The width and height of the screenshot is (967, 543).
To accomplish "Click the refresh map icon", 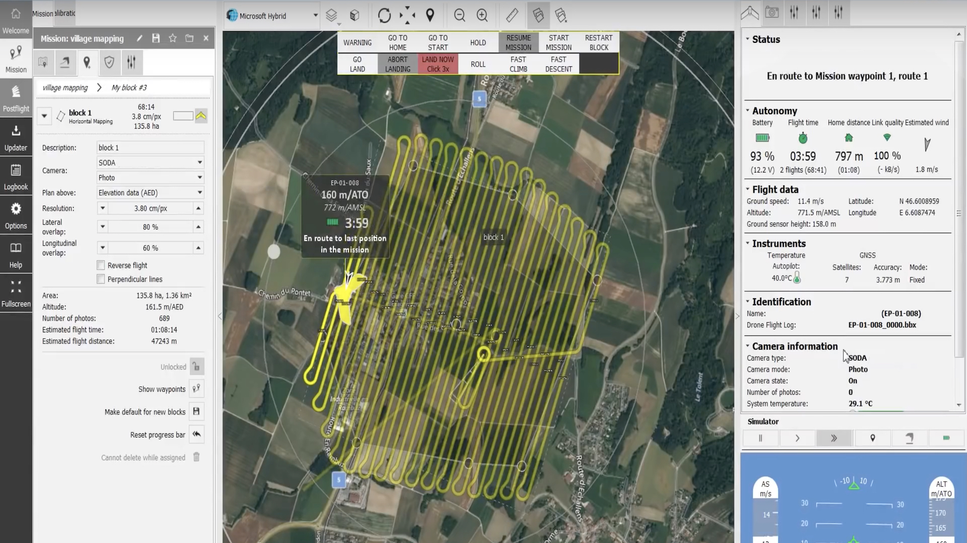I will [384, 16].
